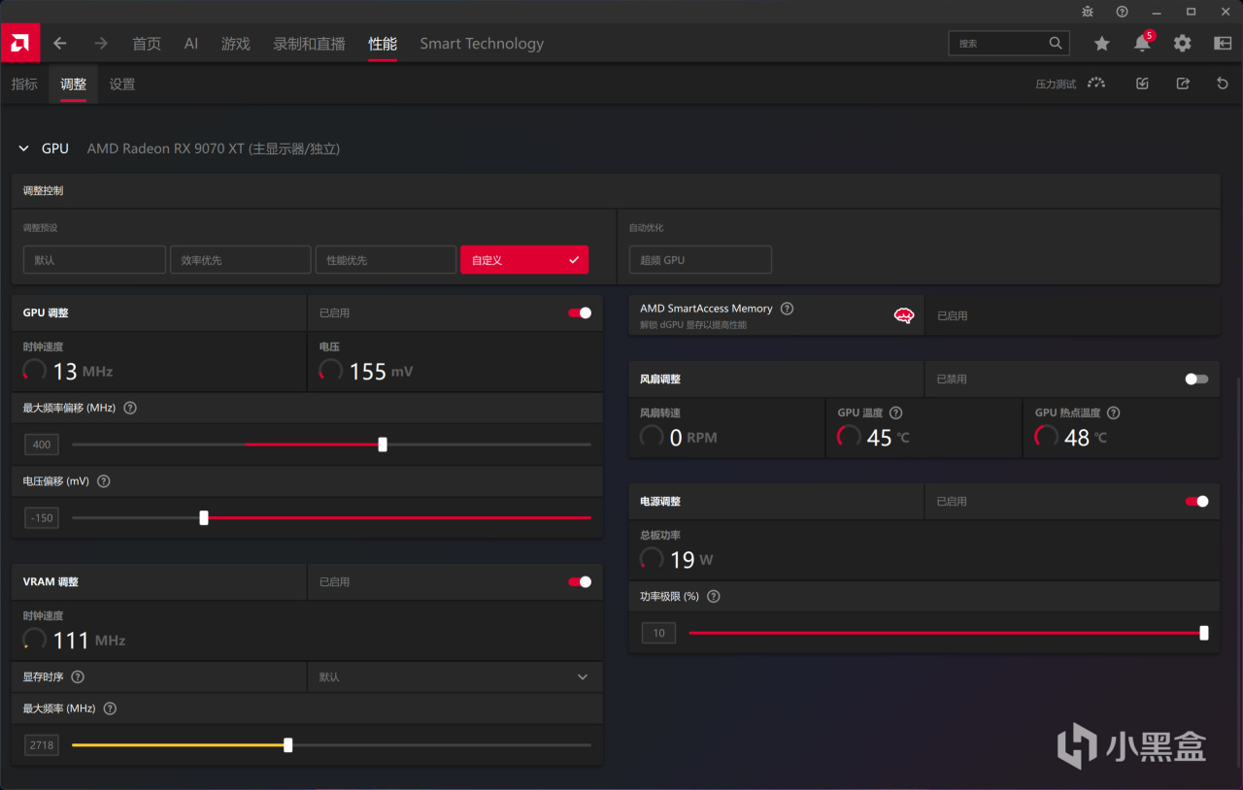
Task: Click the 超频 GPU button
Action: click(x=700, y=260)
